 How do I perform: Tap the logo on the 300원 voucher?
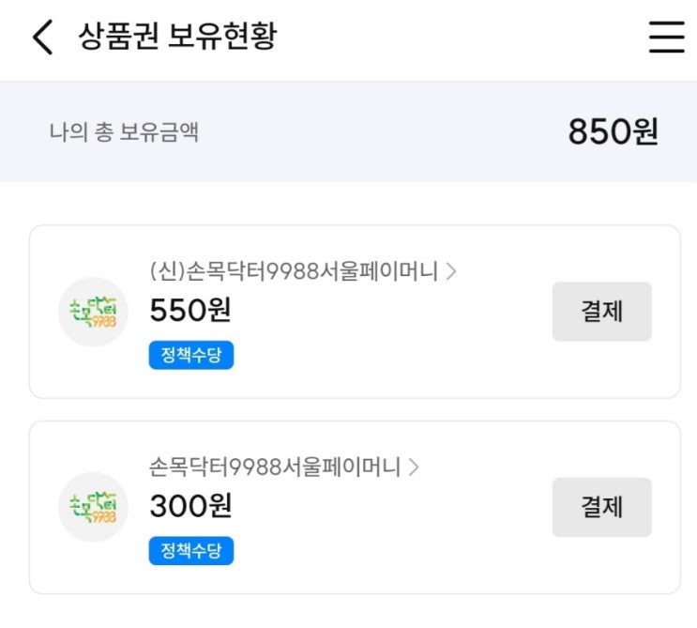point(93,507)
